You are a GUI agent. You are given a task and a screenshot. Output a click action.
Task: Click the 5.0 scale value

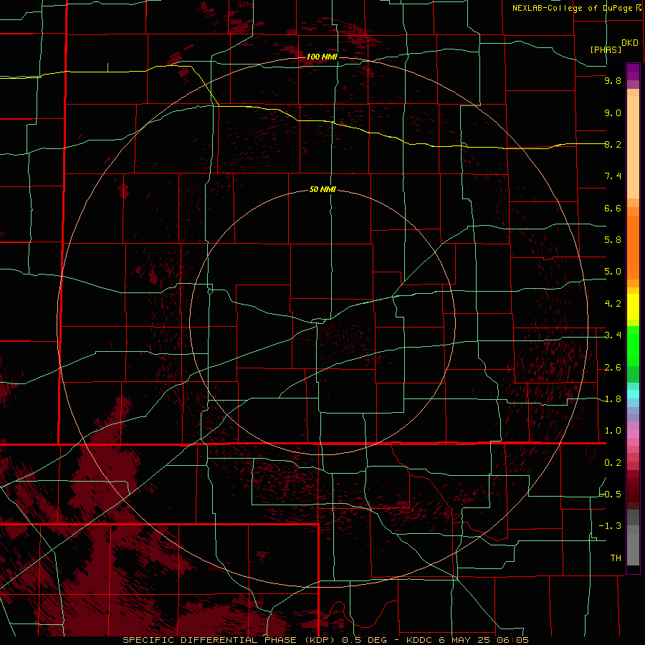point(613,272)
